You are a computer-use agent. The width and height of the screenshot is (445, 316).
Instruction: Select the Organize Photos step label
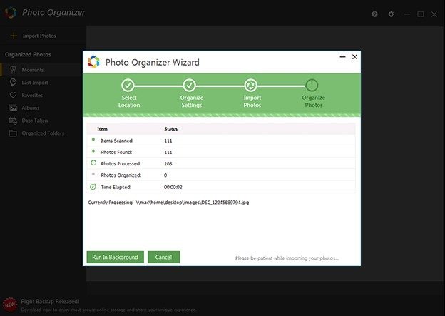pos(314,101)
